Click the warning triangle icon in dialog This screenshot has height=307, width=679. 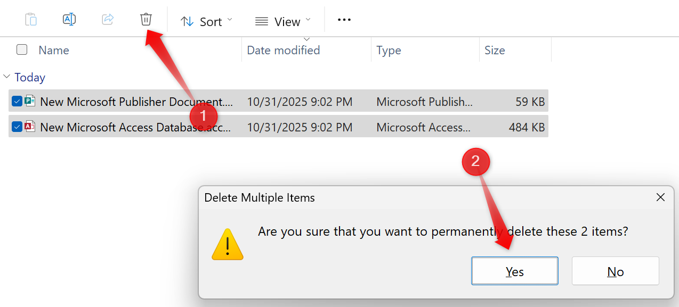(228, 245)
